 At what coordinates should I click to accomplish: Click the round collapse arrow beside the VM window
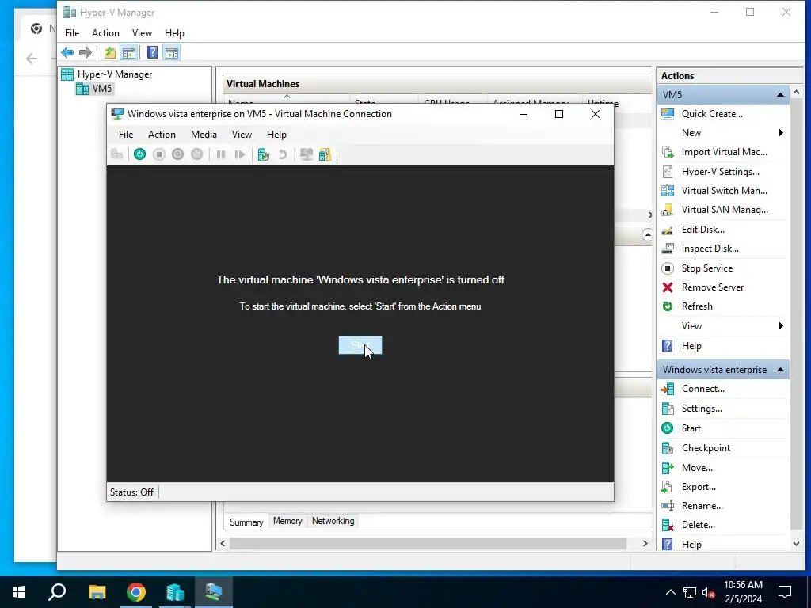coord(647,234)
